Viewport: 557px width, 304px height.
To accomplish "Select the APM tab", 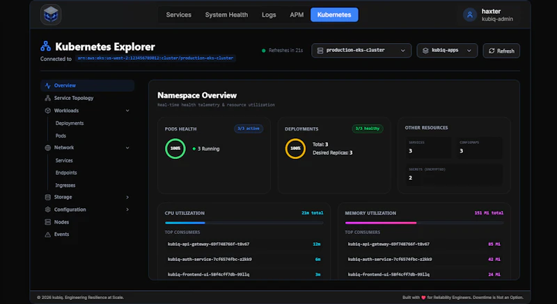I will coord(297,15).
